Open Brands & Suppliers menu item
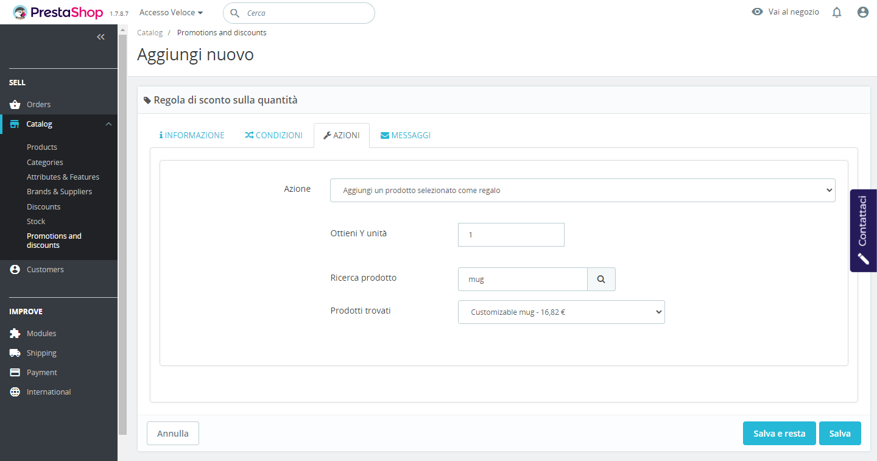 click(59, 192)
